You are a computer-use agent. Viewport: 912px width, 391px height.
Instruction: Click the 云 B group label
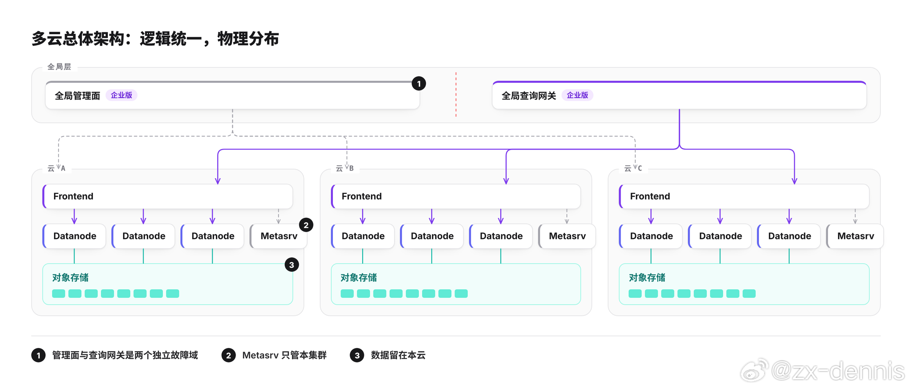pyautogui.click(x=345, y=168)
